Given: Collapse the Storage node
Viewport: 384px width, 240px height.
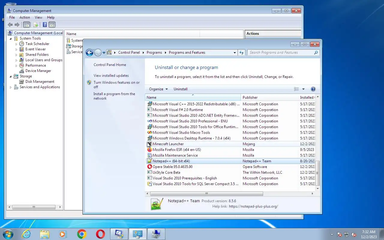Looking at the screenshot, I should [x=11, y=76].
